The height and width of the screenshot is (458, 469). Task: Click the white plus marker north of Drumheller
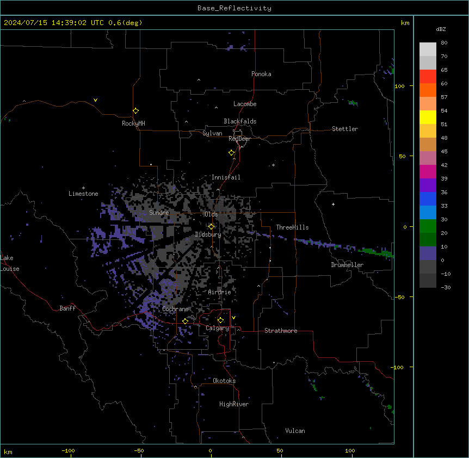coord(333,204)
